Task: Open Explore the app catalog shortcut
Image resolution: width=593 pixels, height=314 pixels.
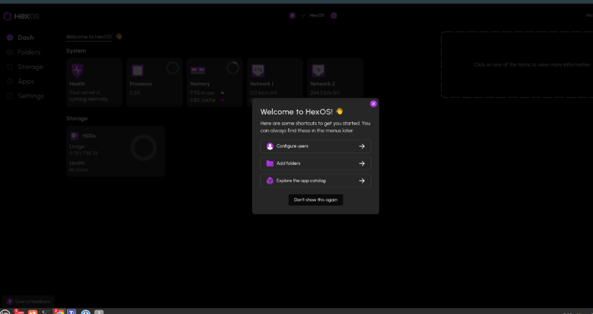Action: point(315,180)
